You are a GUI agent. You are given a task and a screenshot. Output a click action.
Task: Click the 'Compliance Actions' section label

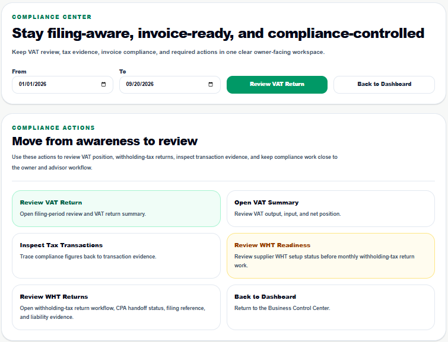53,127
